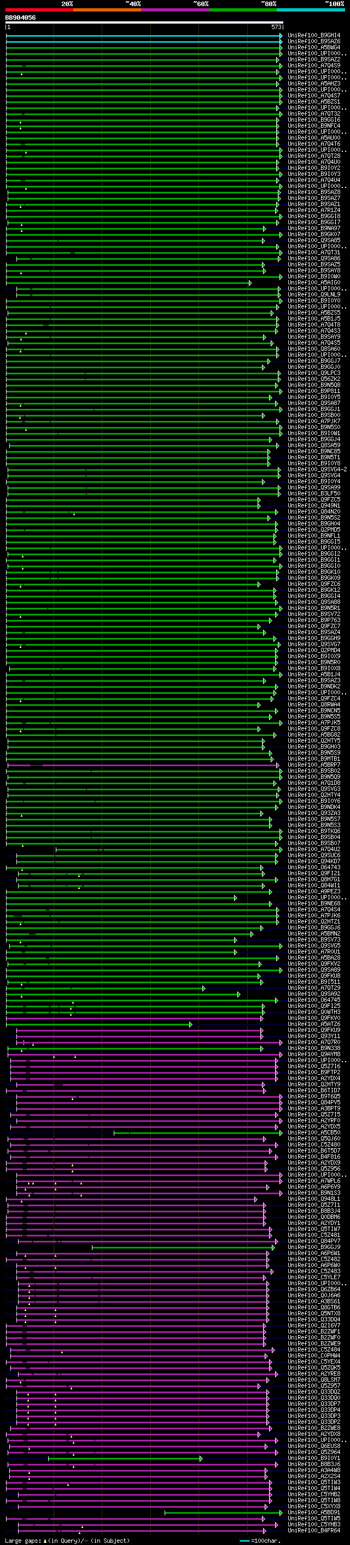
Task: Select the UniRef100_A7R1Z4 label
Action: point(314,210)
